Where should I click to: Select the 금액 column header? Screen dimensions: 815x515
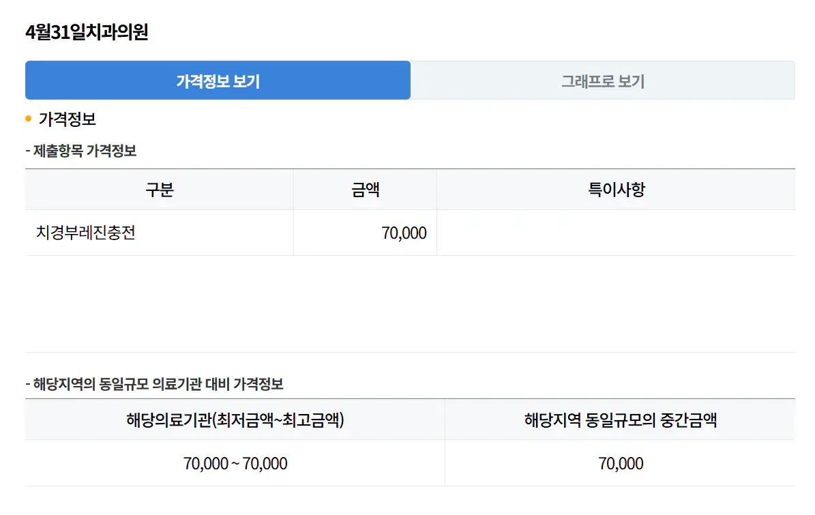[x=365, y=190]
